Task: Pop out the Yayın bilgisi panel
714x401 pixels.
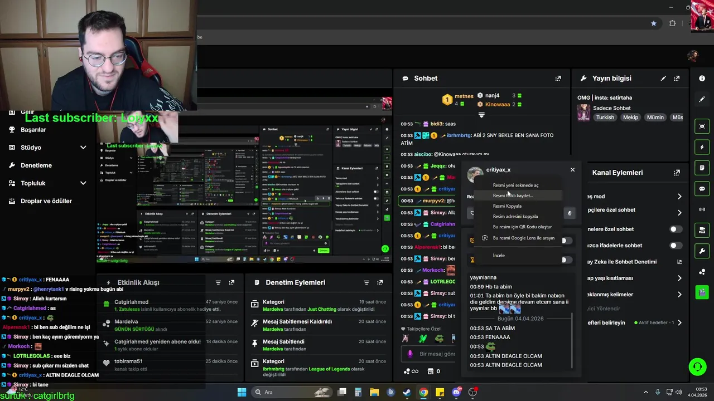Action: (x=677, y=79)
